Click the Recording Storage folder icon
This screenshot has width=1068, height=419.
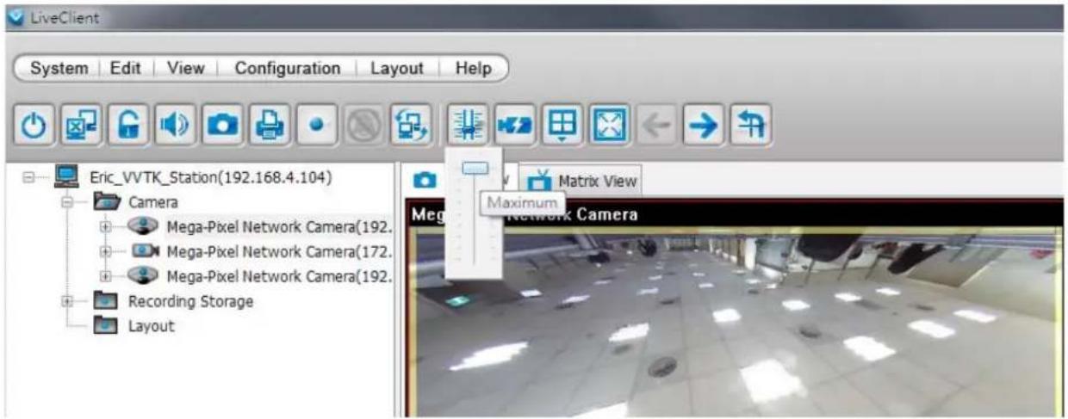(106, 301)
